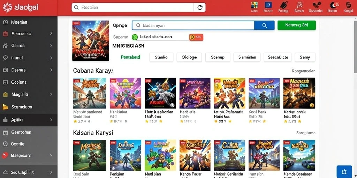Select the Apilk sidebar menu item
The width and height of the screenshot is (357, 178).
(29, 120)
